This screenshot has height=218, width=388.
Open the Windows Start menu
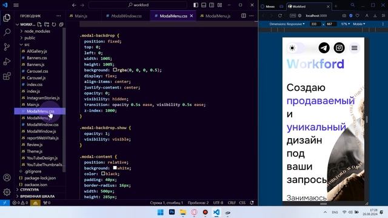(x=160, y=213)
